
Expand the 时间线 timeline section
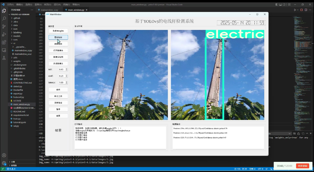(x=22, y=165)
